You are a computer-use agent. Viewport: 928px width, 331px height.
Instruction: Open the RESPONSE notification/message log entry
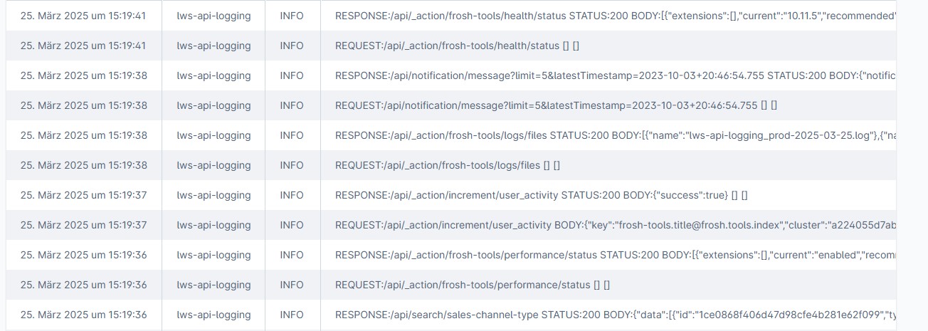[x=612, y=75]
